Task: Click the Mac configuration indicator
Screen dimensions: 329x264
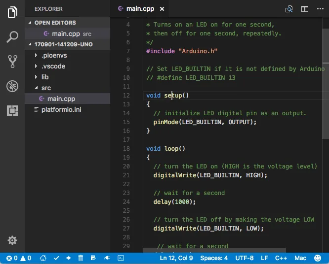Action: click(300, 258)
